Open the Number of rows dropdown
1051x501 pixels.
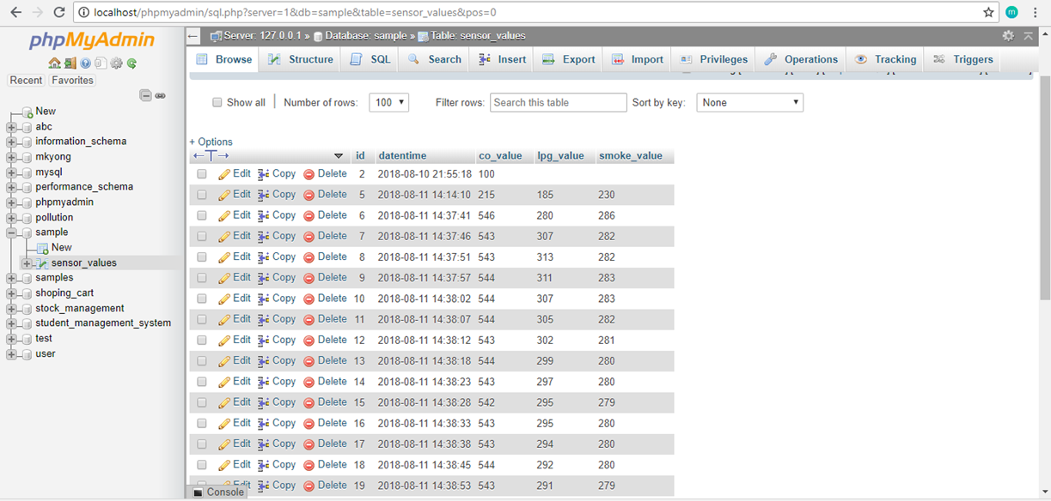pos(388,103)
